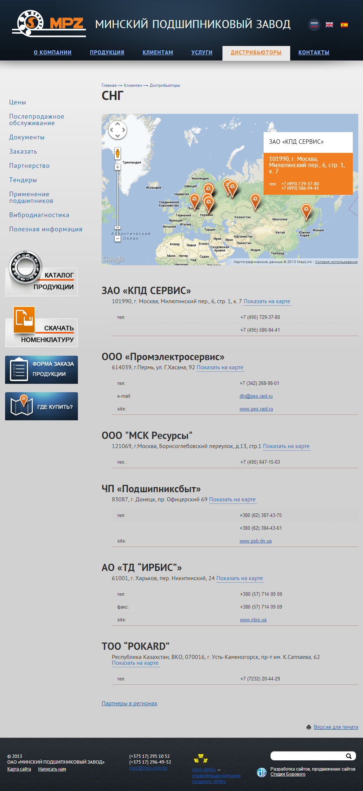Viewport: 363px width, 791px height.
Task: Switch to Spanish language flag
Action: (x=344, y=25)
